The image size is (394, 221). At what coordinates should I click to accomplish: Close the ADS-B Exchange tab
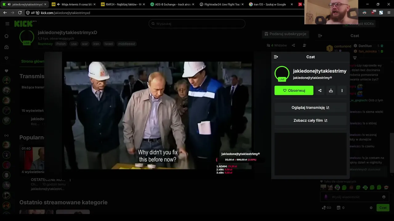[x=193, y=4]
